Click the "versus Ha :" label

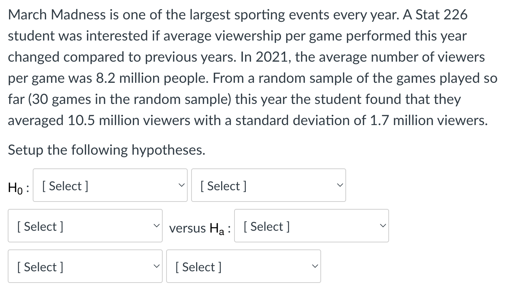click(200, 228)
